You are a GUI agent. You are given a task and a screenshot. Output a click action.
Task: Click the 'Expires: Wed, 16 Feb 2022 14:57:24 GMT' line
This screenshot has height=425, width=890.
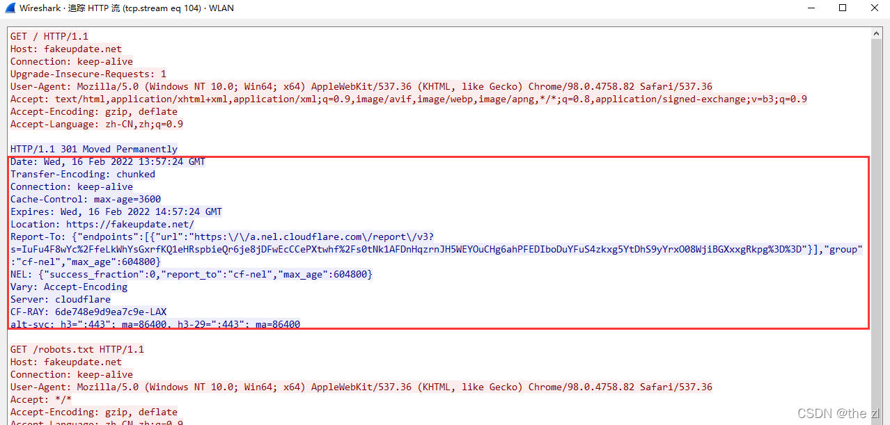[x=116, y=211]
